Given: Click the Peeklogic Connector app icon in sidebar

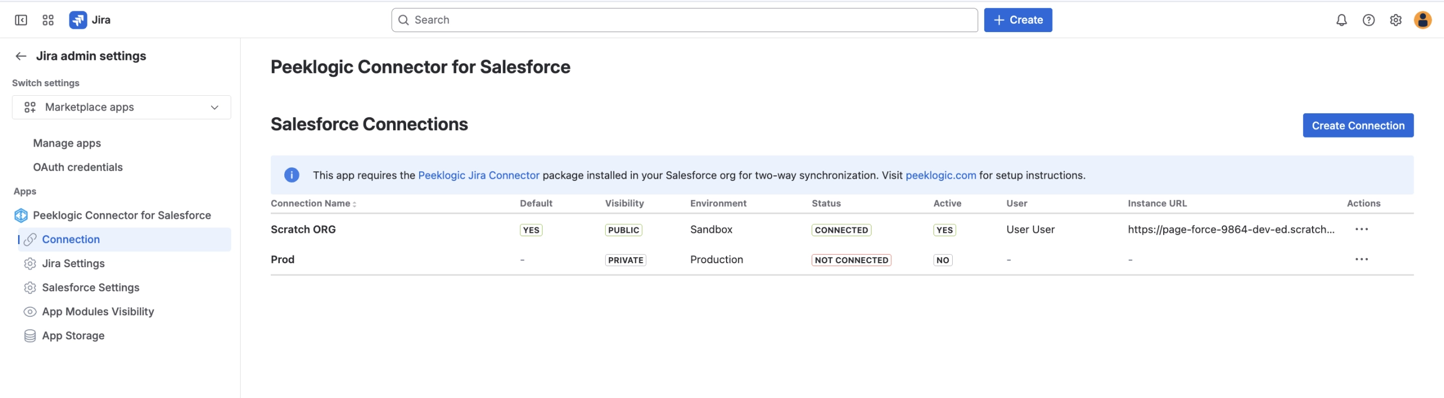Looking at the screenshot, I should [x=21, y=215].
